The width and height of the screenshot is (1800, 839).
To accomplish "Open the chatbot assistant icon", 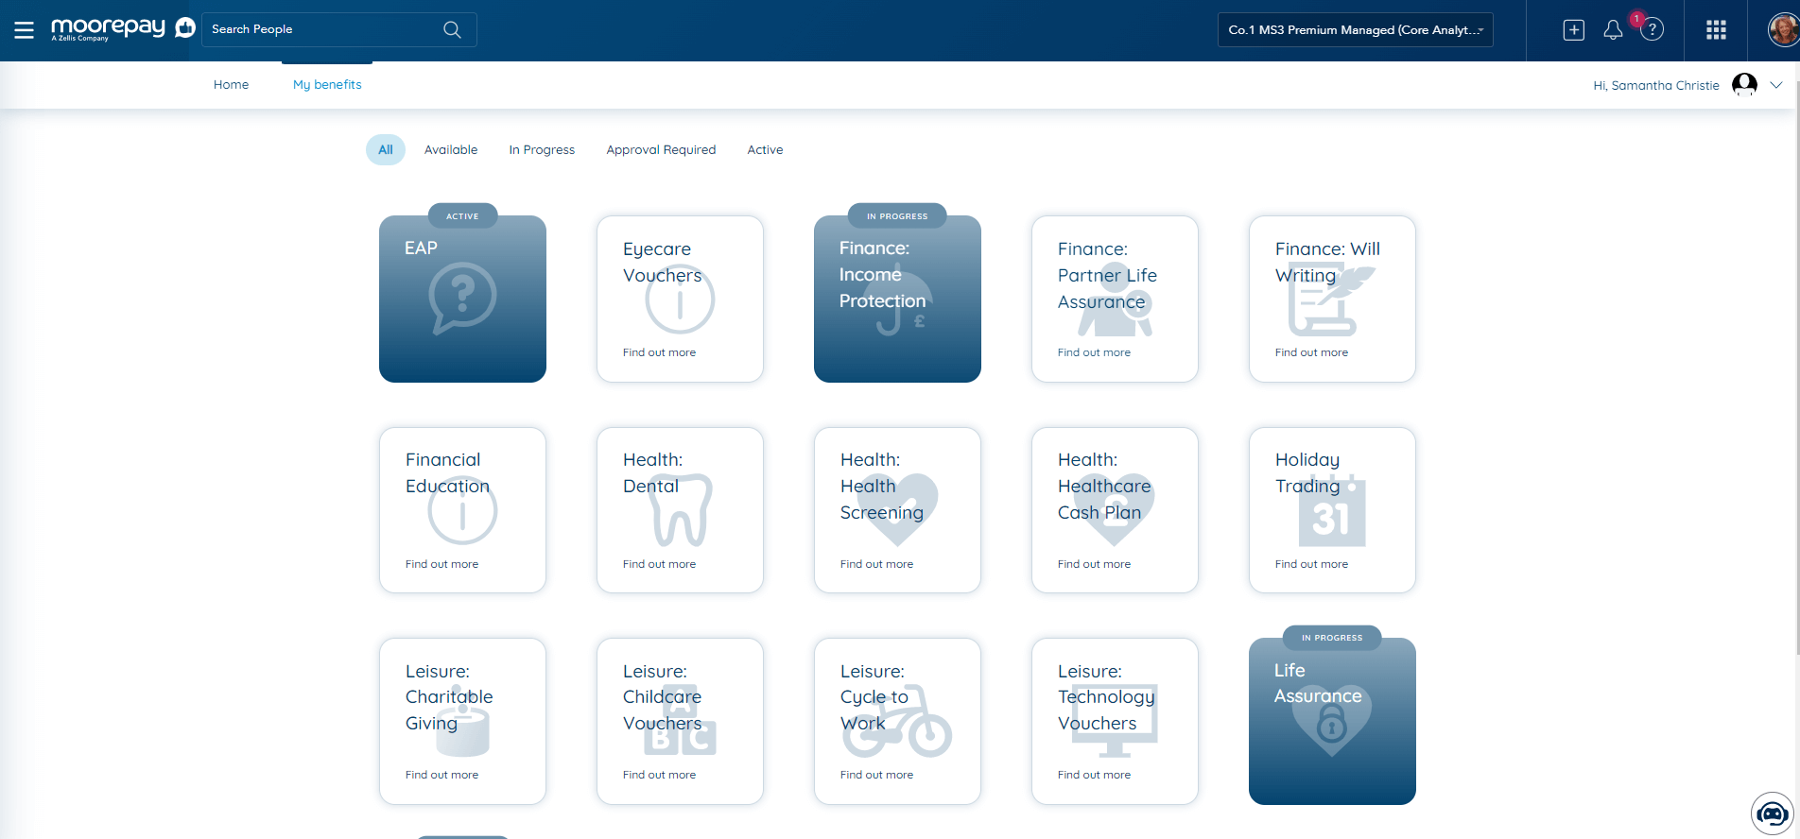I will coord(1772,813).
